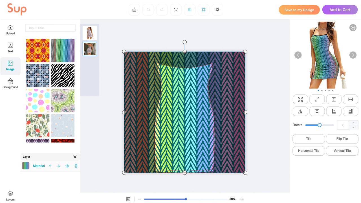Apply Horizontal Tile to the pattern
Viewport: 361px width, 203px height.
point(309,151)
